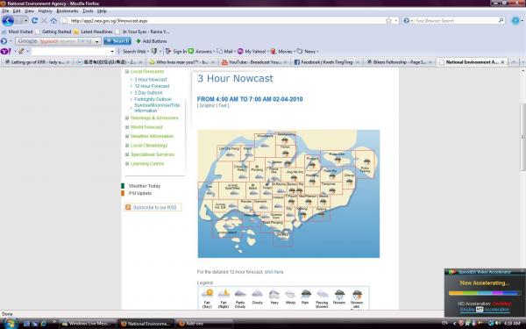Open Yahoo Mail from the toolbar
This screenshot has height=329, width=526.
point(224,52)
